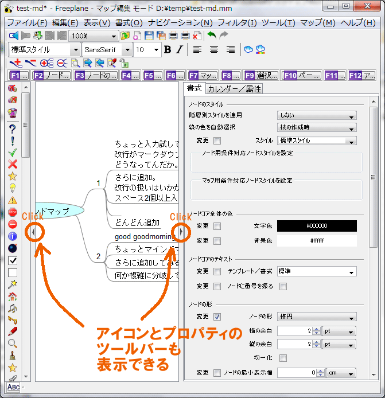Check the box right of ノードに番号を振る
The height and width of the screenshot is (398, 385).
(x=283, y=286)
